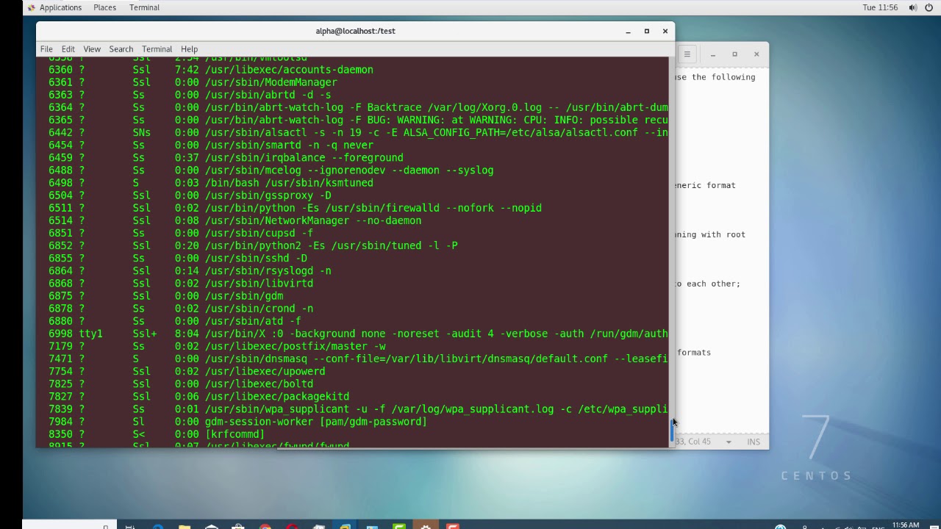Click the Applications foot logo icon
The height and width of the screenshot is (529, 941).
(x=31, y=7)
